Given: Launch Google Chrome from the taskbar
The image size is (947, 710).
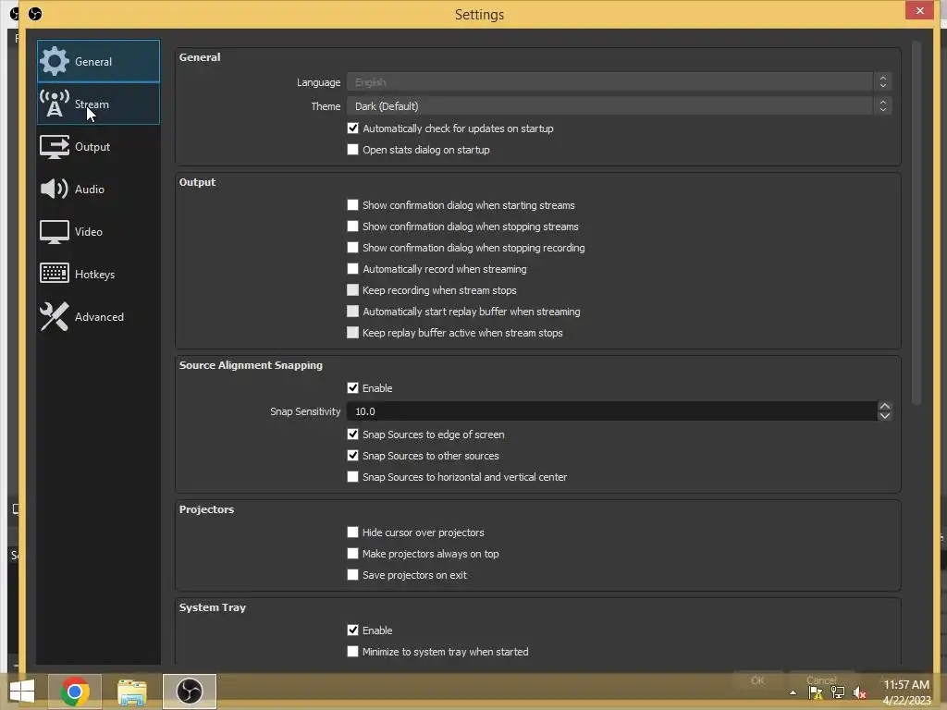Looking at the screenshot, I should [75, 692].
